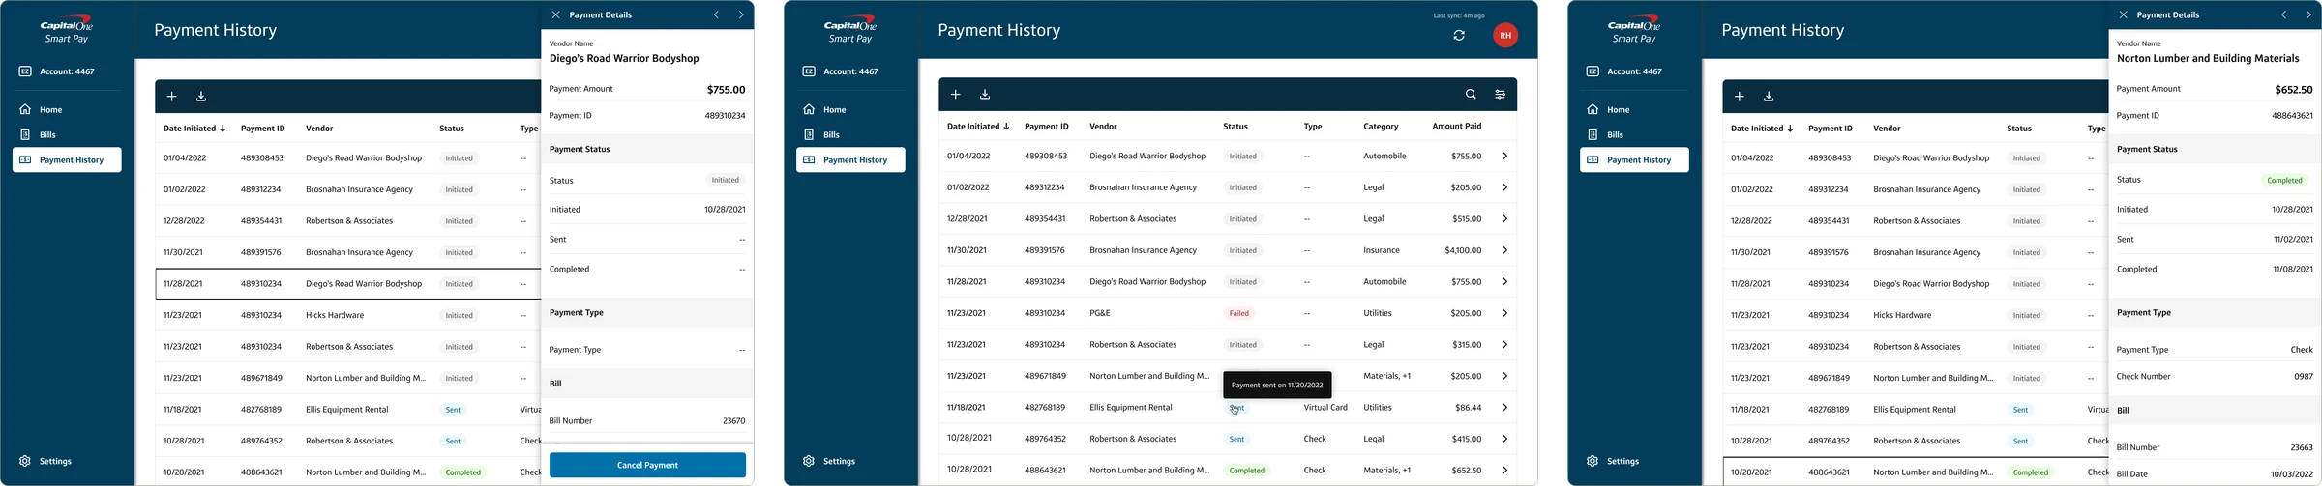Open the RH user avatar menu
This screenshot has width=2322, height=486.
1504,36
